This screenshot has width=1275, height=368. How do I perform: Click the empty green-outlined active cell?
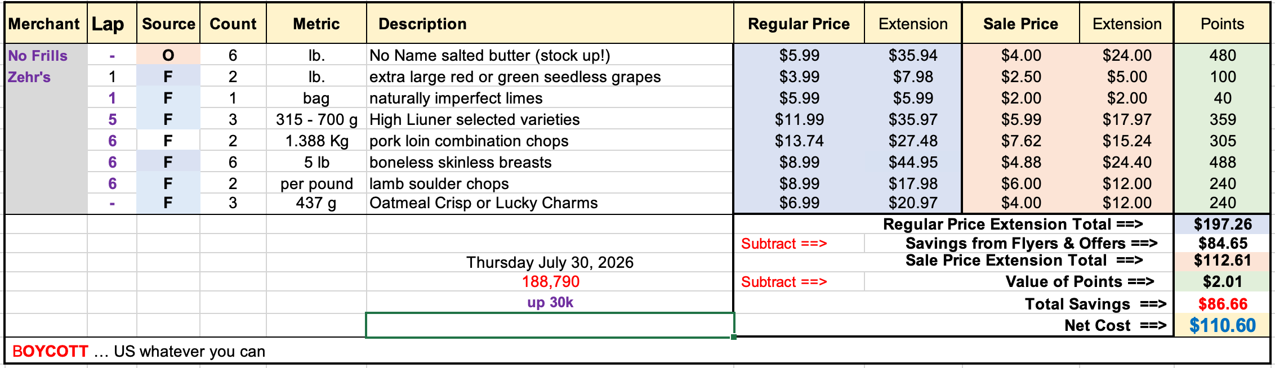coord(550,325)
